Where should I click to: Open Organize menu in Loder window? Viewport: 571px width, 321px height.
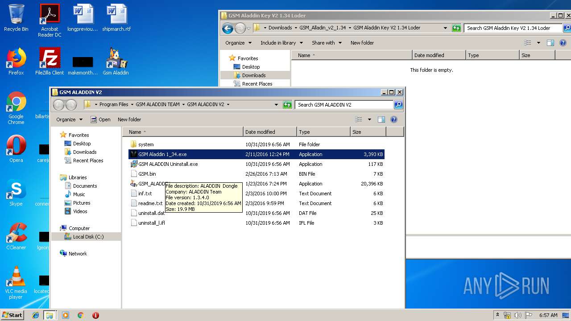click(238, 43)
